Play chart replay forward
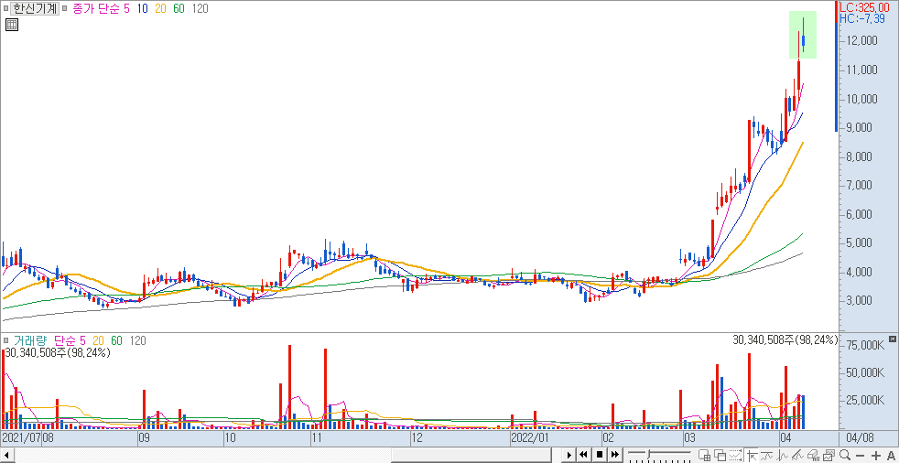Image resolution: width=899 pixels, height=463 pixels. pyautogui.click(x=569, y=455)
